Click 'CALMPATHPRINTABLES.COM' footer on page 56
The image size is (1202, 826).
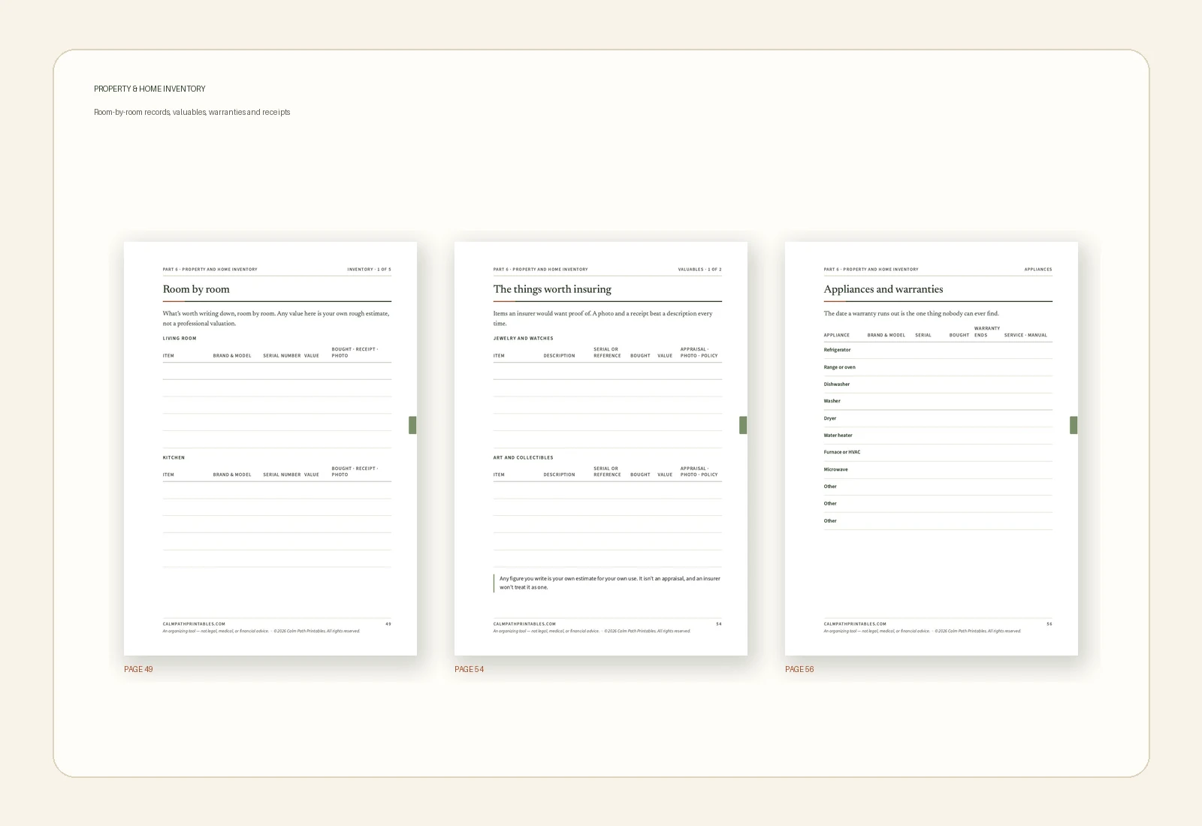pyautogui.click(x=855, y=624)
